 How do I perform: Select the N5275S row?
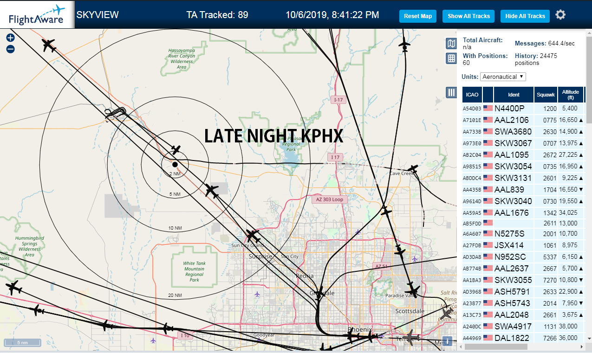(x=523, y=234)
